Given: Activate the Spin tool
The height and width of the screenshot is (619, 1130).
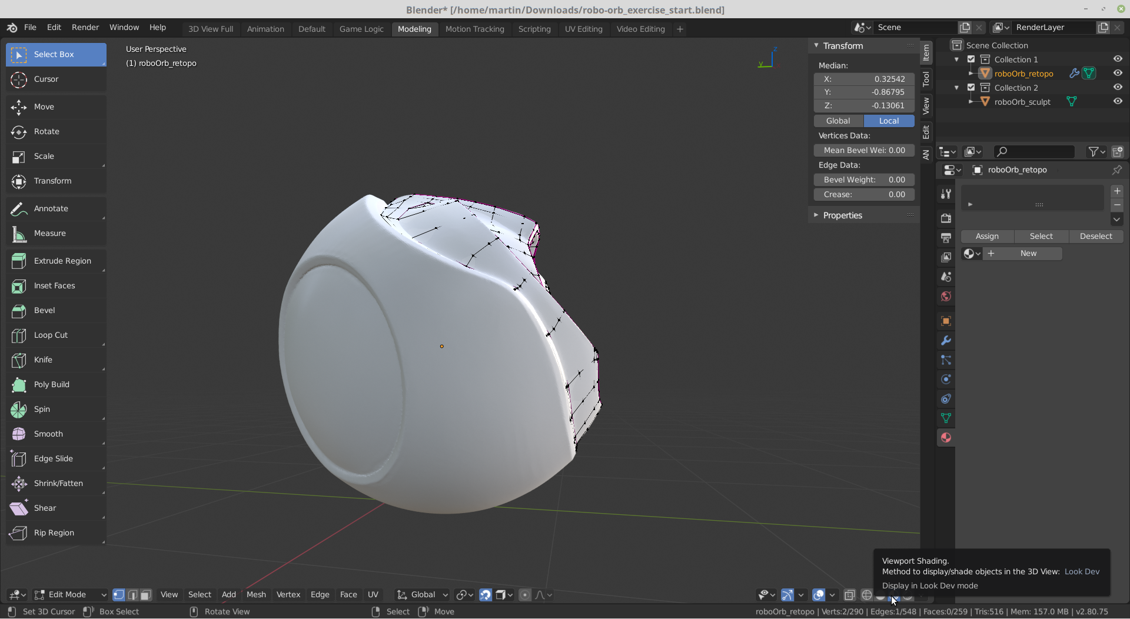Looking at the screenshot, I should click(56, 409).
